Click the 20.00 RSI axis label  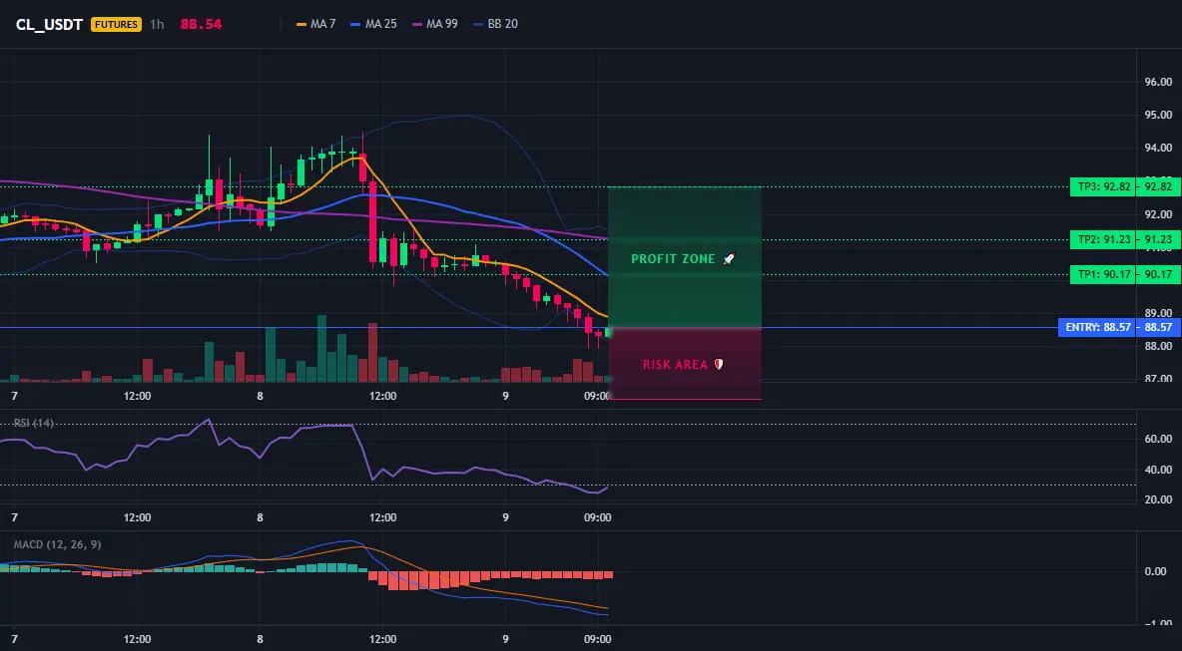point(1159,499)
